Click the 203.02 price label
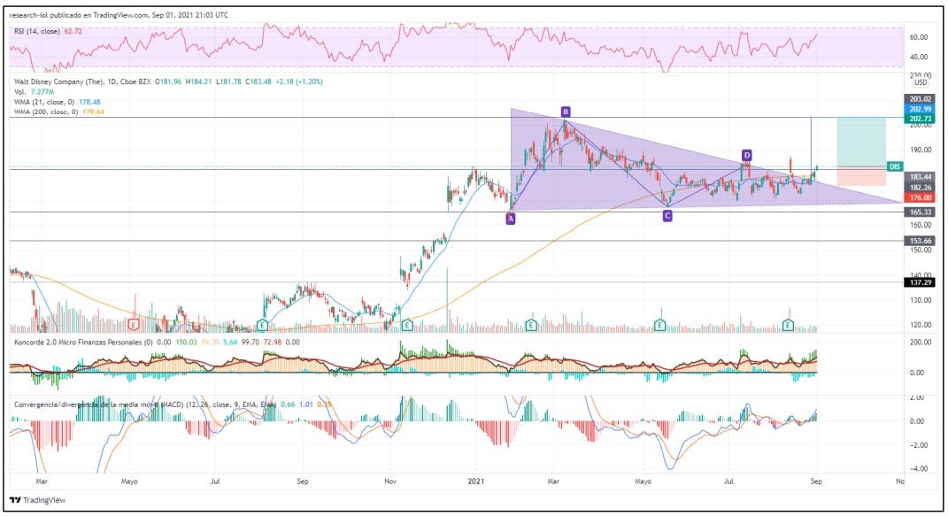948x516 pixels. (921, 99)
